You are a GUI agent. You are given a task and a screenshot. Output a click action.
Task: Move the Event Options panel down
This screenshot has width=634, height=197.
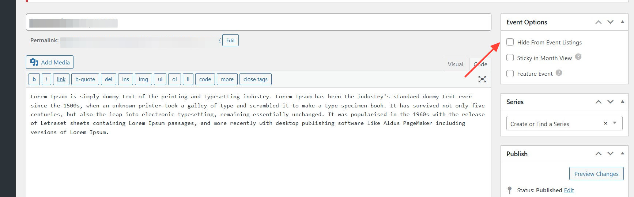(x=610, y=22)
